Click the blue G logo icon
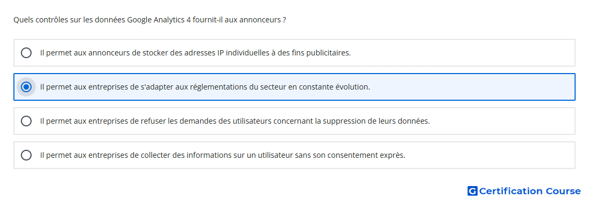The image size is (589, 201). pos(472,191)
